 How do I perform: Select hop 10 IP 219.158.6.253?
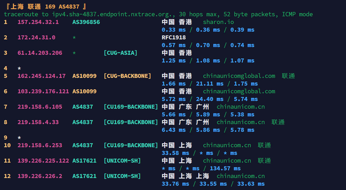[x=40, y=145]
